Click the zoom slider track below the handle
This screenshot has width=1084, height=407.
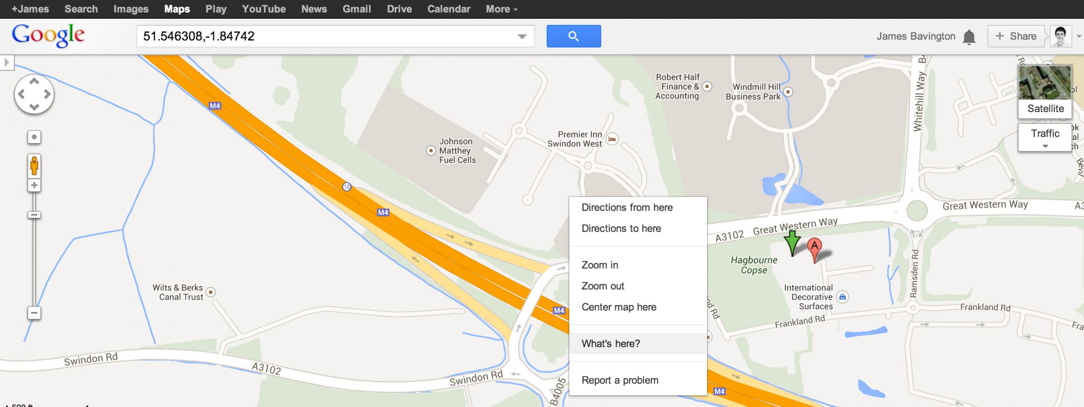[x=34, y=262]
